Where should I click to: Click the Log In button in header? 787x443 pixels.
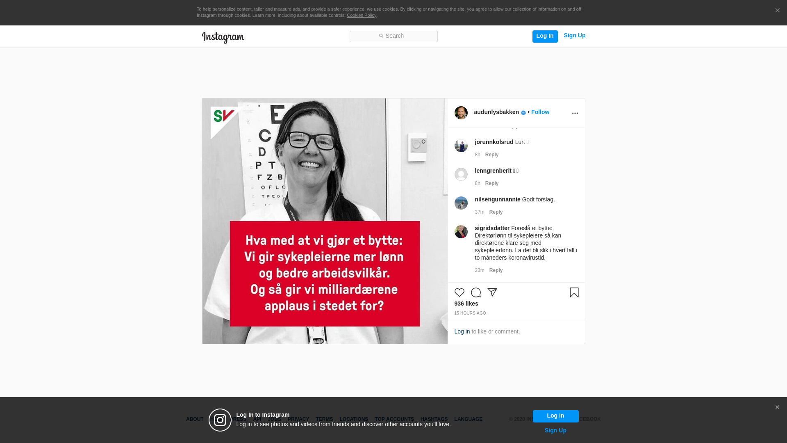[x=545, y=36]
